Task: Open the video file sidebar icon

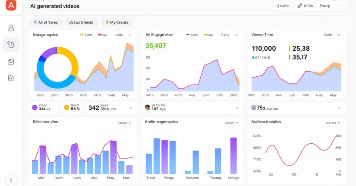Action: coord(11,78)
